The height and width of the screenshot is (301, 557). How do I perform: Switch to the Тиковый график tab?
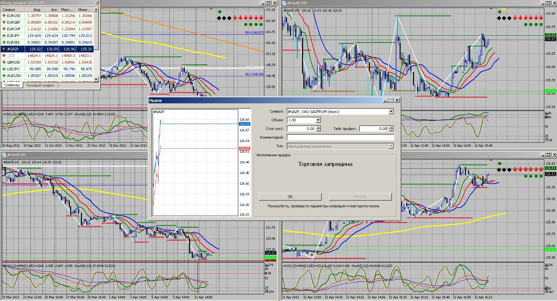coord(40,85)
